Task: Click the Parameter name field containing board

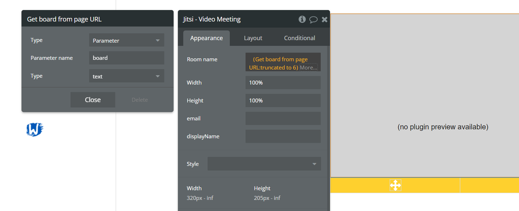Action: click(127, 58)
